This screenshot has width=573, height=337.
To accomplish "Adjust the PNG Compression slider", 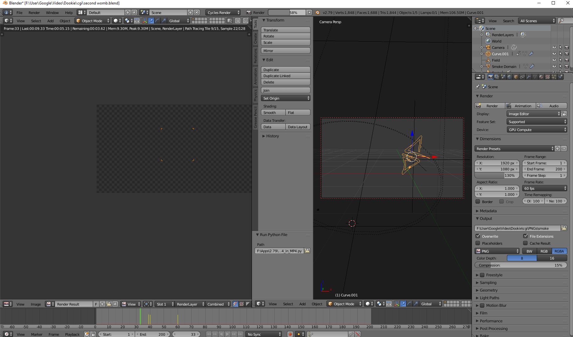I will 521,265.
